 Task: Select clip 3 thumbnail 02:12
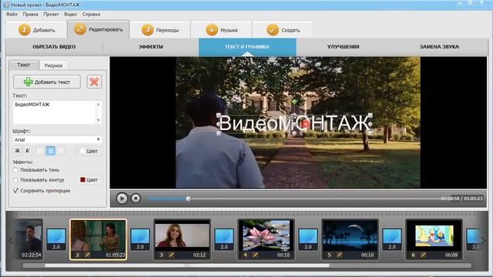tap(182, 239)
